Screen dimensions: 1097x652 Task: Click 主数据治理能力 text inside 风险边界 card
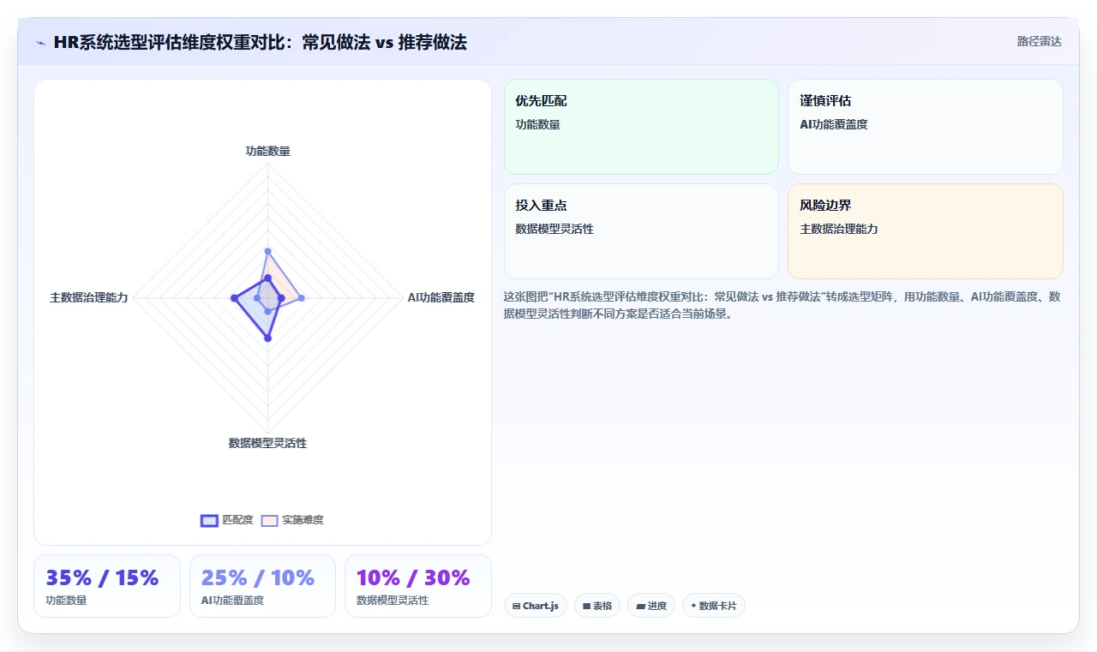pyautogui.click(x=839, y=229)
